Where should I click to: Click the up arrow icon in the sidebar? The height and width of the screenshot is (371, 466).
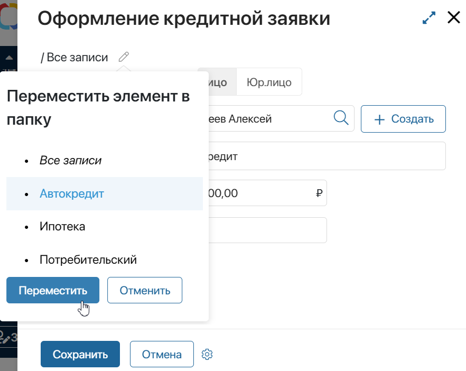8,58
